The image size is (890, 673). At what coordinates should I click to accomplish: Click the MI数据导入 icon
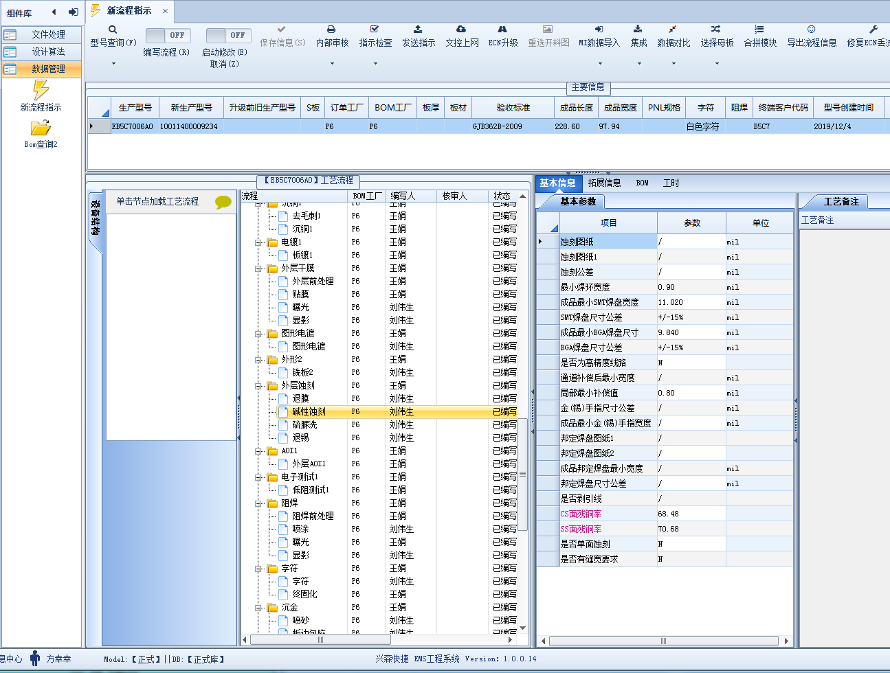click(x=599, y=30)
